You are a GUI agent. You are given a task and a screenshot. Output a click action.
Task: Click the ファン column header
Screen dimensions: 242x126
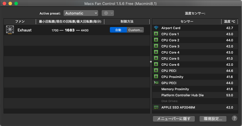coord(20,22)
